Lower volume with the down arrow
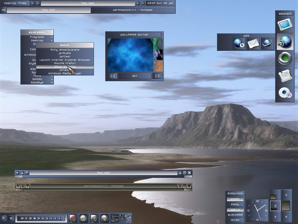 (60, 219)
